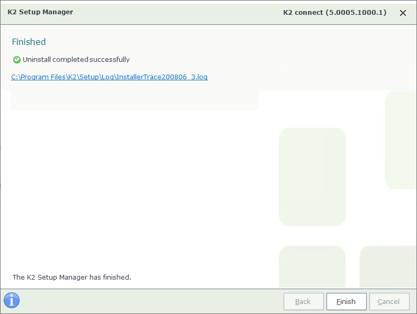Click the Back button
This screenshot has width=417, height=314.
[x=303, y=301]
